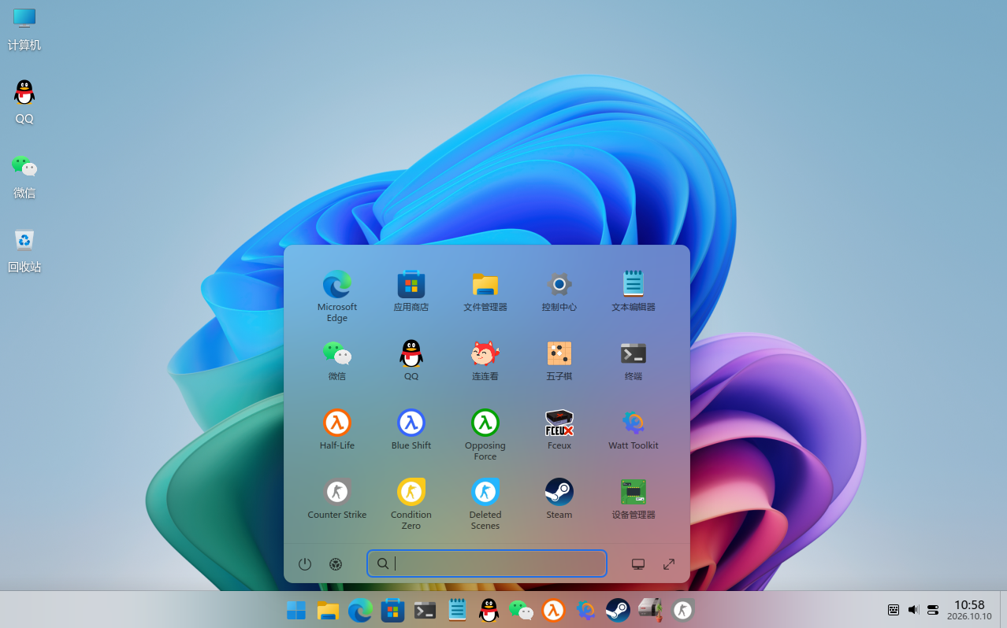Viewport: 1007px width, 628px height.
Task: Open the file manager from the taskbar
Action: point(328,610)
